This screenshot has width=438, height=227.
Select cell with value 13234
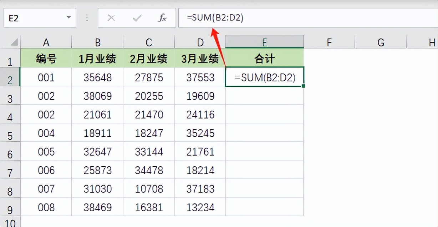click(200, 207)
